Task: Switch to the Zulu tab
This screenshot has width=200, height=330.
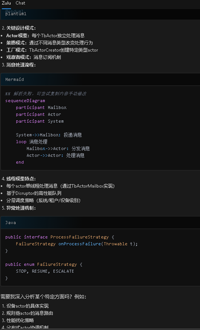Action: point(6,3)
